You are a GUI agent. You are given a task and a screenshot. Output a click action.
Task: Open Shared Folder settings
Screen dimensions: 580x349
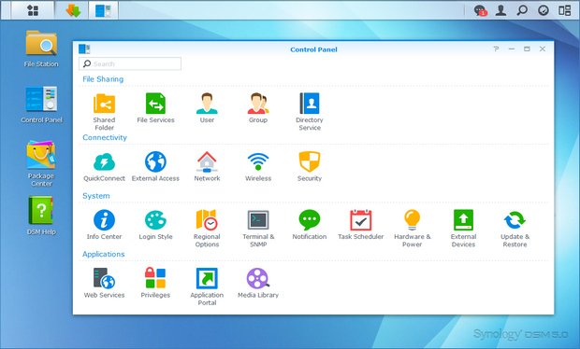[x=104, y=111]
